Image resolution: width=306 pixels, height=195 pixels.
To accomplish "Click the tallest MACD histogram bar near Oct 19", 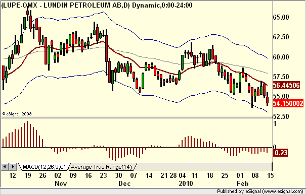I will pyautogui.click(x=27, y=134).
